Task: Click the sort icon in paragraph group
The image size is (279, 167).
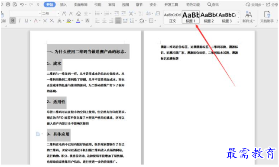Action: [x=141, y=13]
